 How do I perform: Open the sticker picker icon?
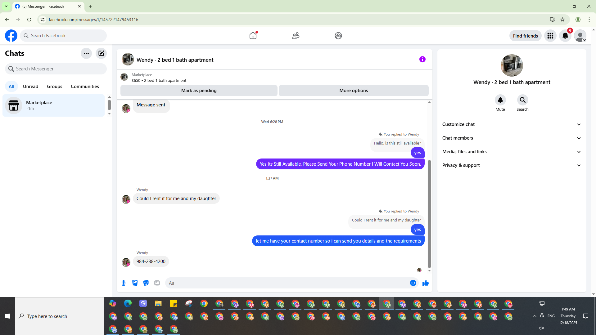coord(146,283)
